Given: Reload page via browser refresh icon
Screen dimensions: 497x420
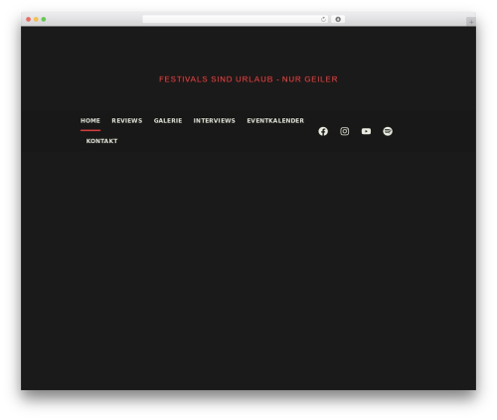Looking at the screenshot, I should pyautogui.click(x=323, y=19).
